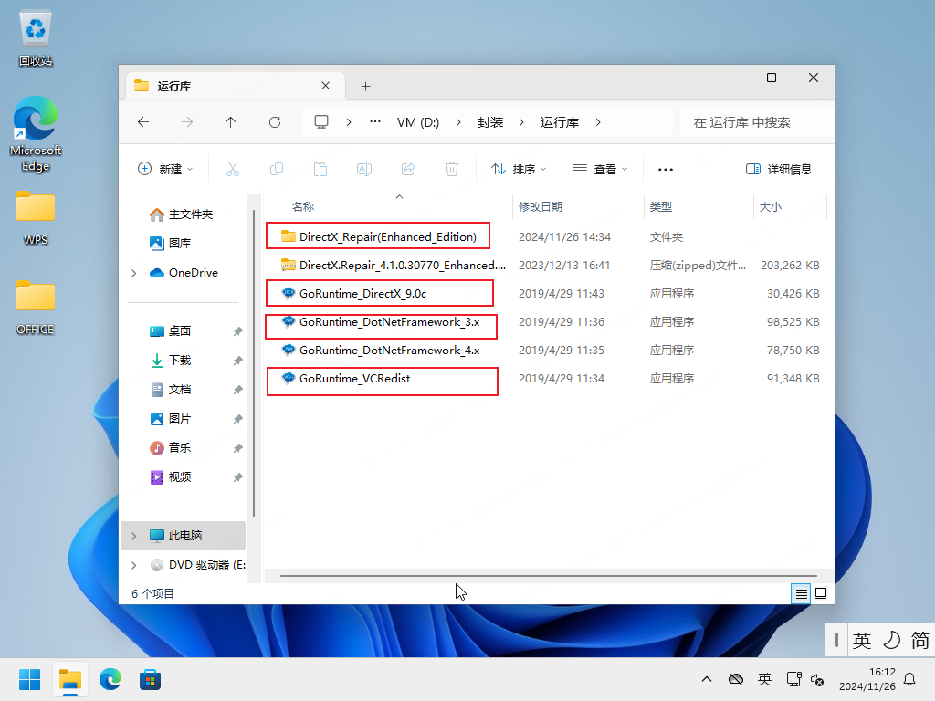Click the horizontal scrollbar in file list
The width and height of the screenshot is (935, 701).
tap(548, 577)
